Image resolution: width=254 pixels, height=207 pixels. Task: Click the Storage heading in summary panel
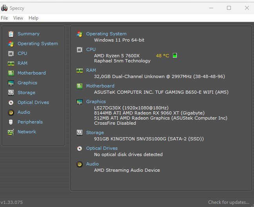click(95, 133)
